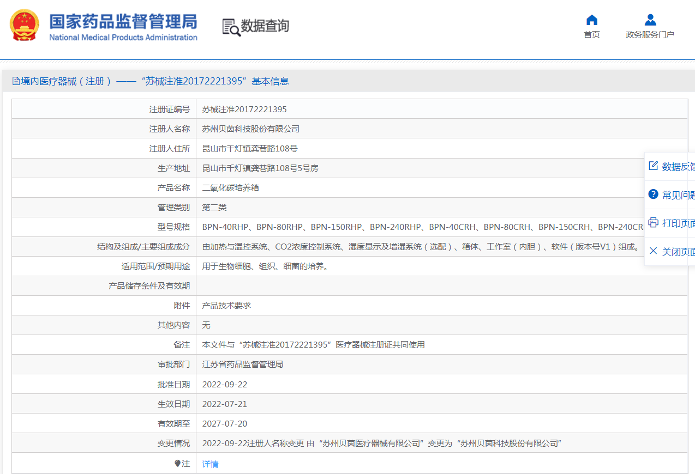The height and width of the screenshot is (474, 695).
Task: Select the 数据反馈 sidebar entry
Action: tap(670, 167)
